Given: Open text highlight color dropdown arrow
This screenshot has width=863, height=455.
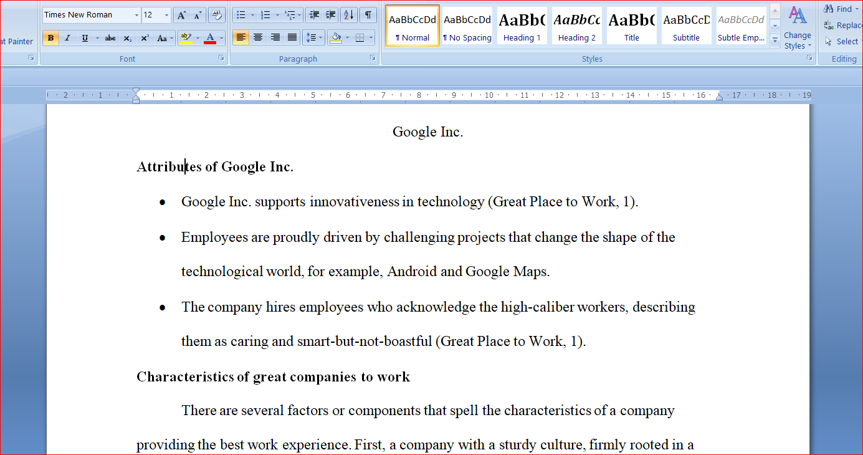Looking at the screenshot, I should coord(198,38).
